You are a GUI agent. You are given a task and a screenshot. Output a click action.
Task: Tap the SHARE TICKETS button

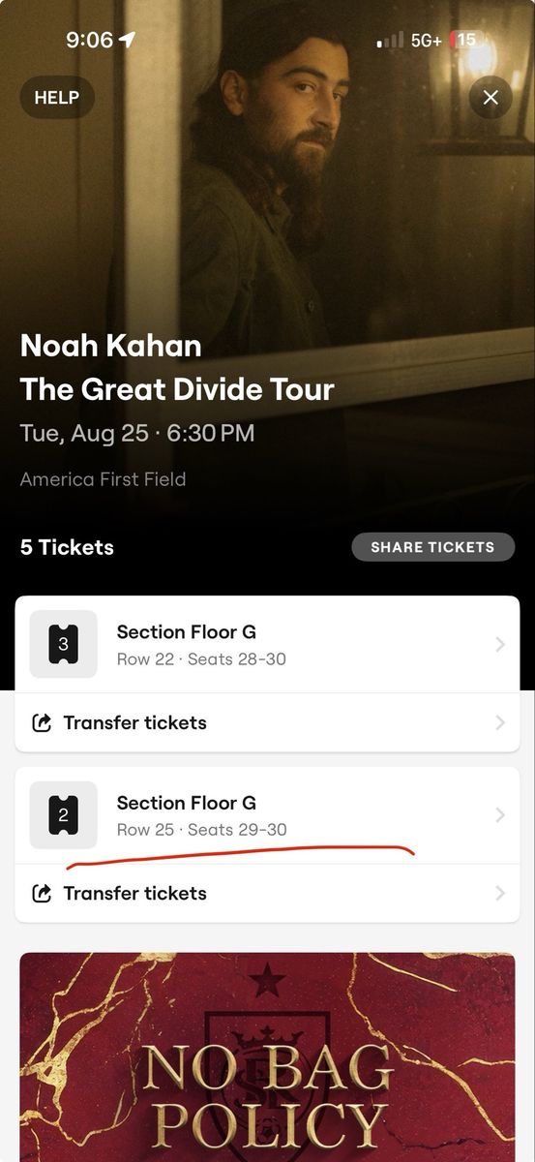coord(432,547)
